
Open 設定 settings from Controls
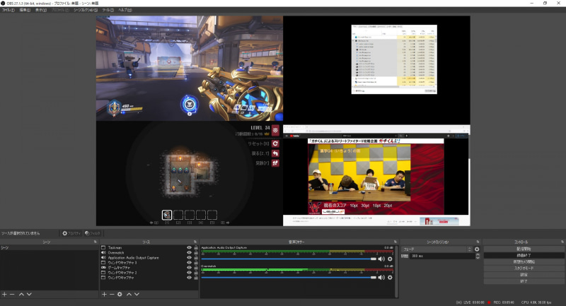(524, 275)
